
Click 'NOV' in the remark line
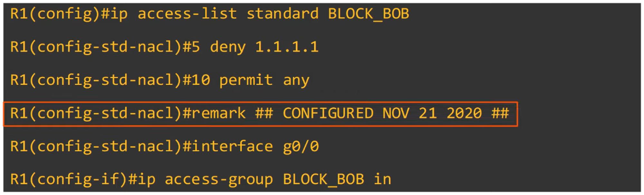click(396, 113)
